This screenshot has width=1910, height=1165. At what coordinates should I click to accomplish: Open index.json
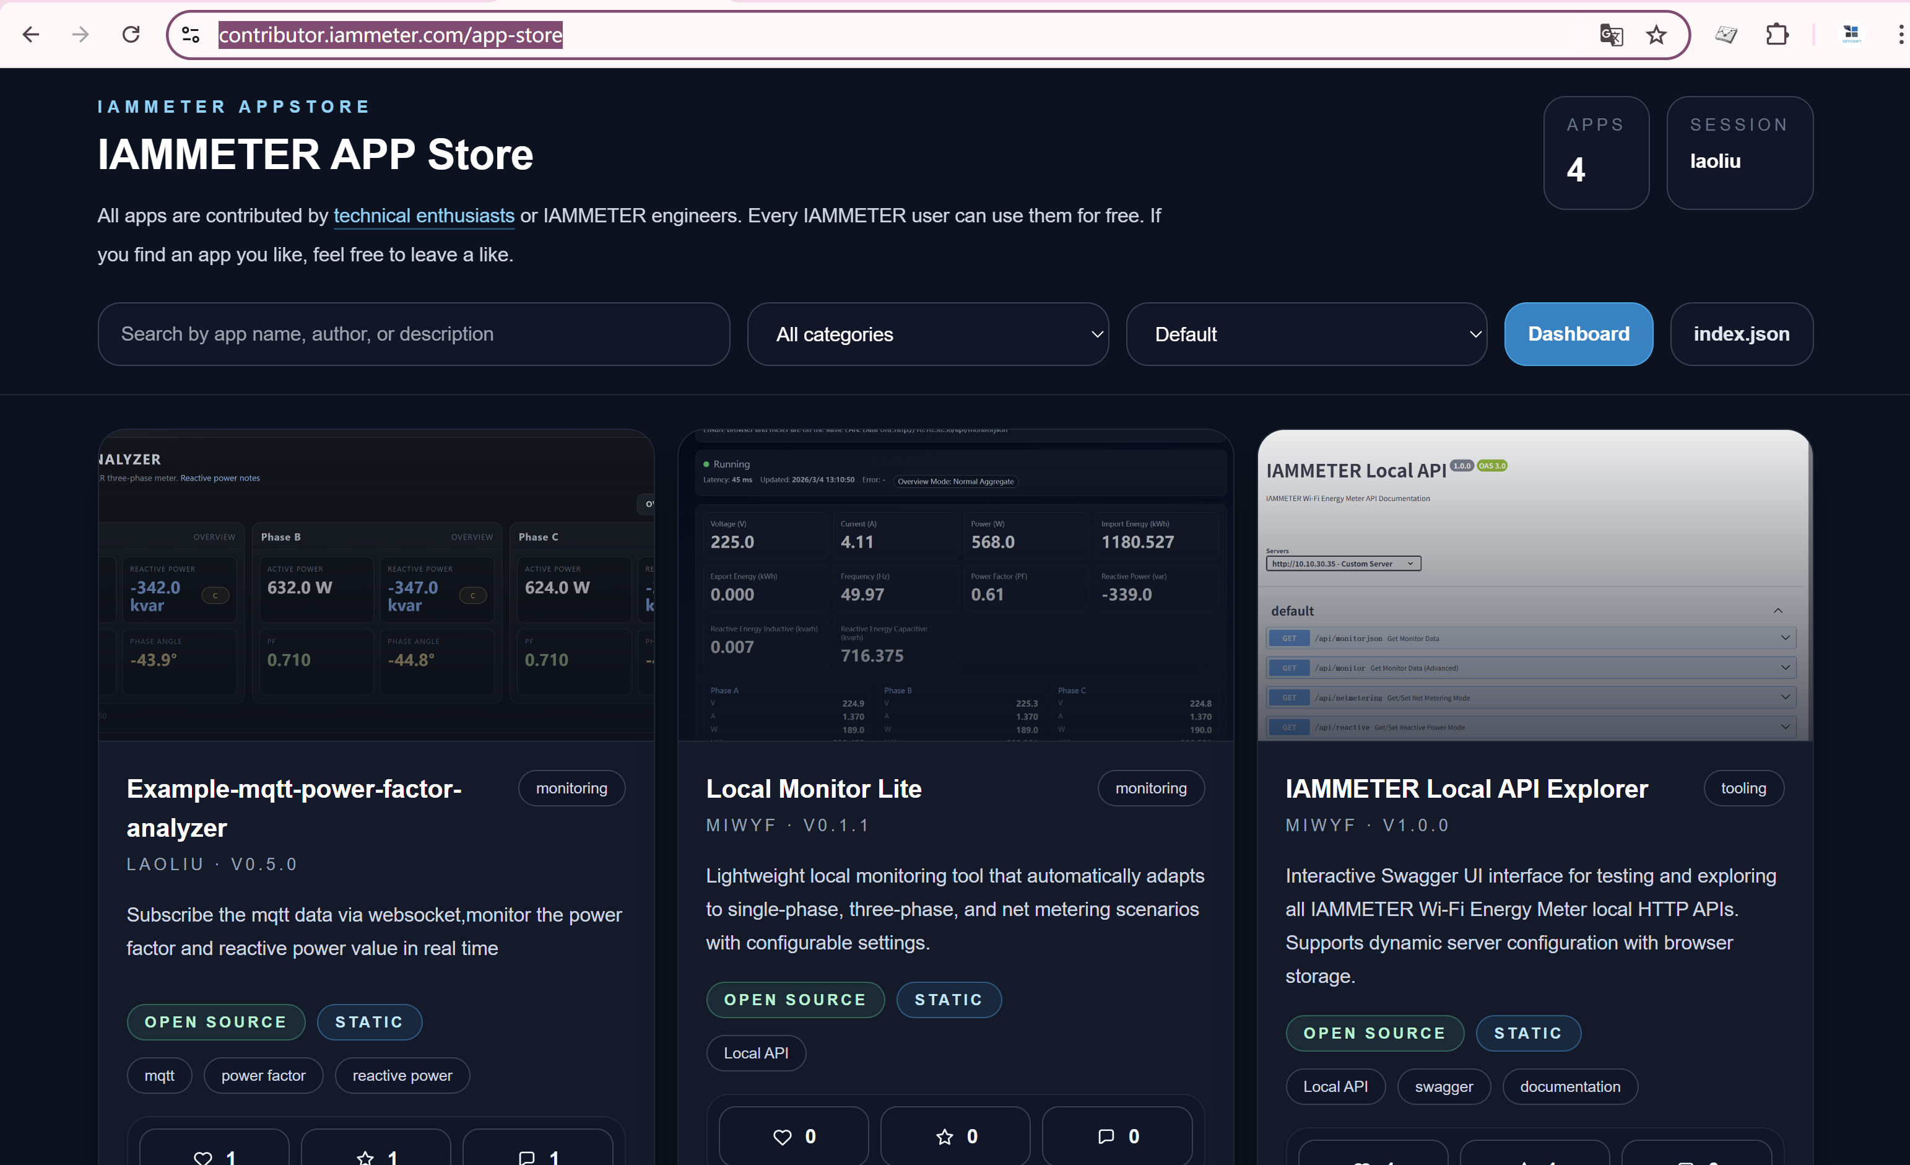(x=1741, y=334)
